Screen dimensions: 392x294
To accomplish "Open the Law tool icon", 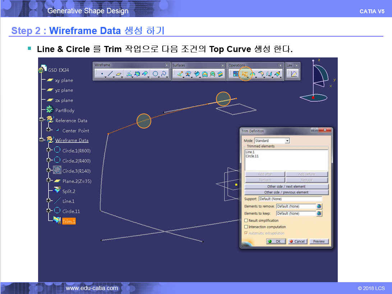I will (294, 74).
